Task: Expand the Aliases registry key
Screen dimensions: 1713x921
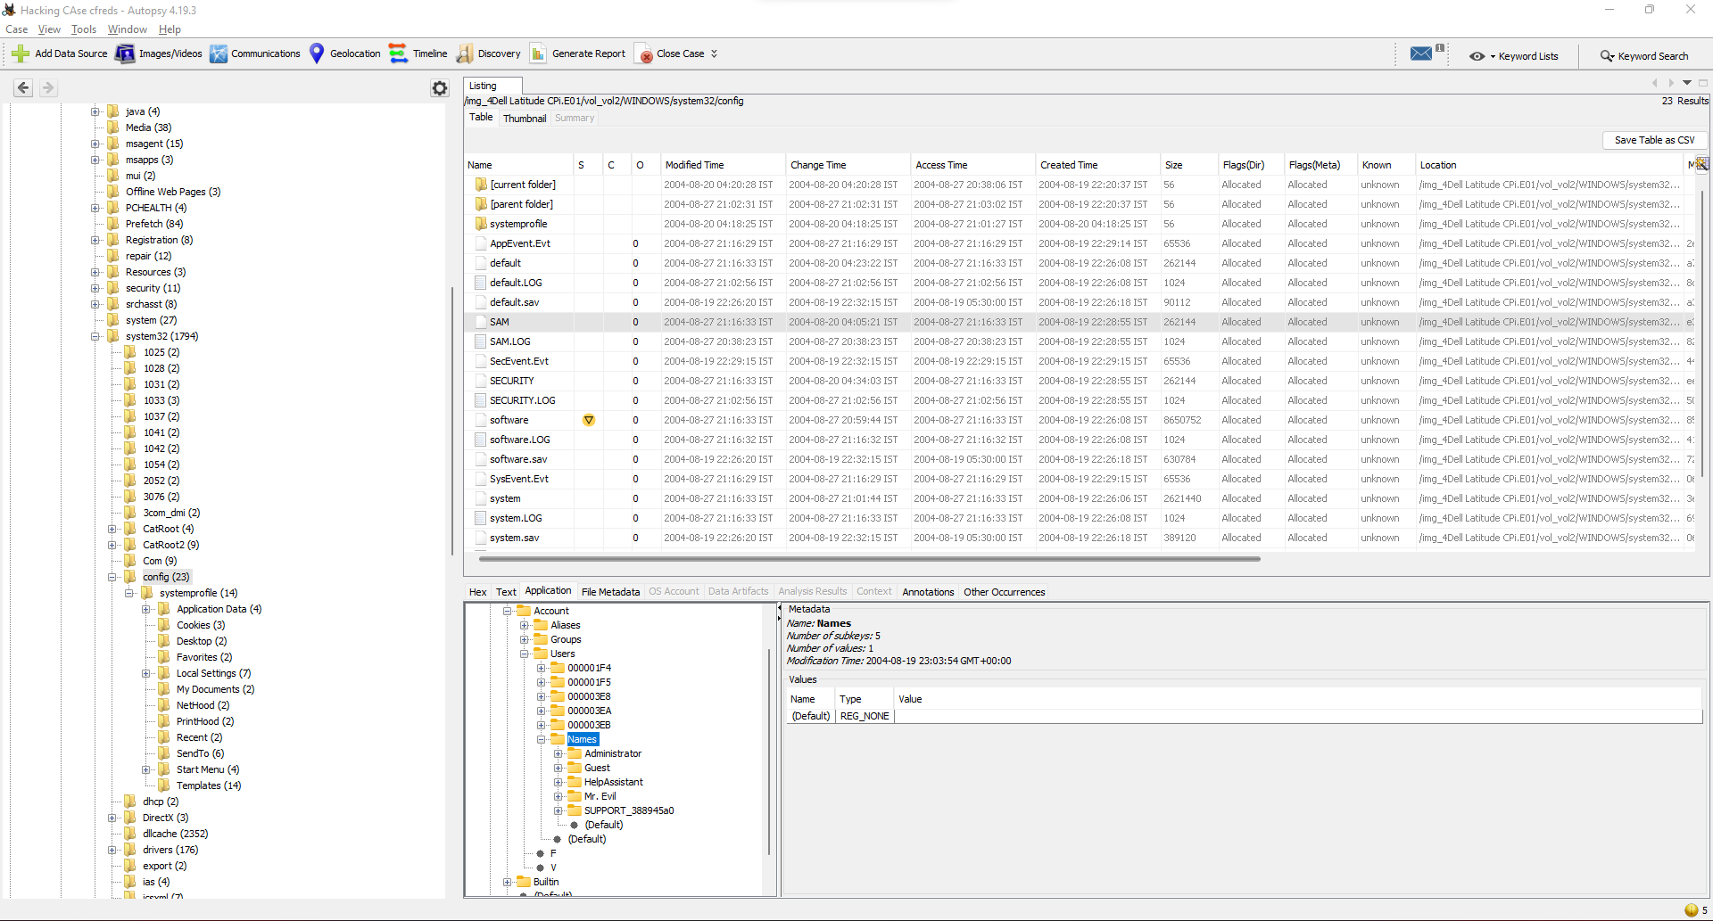Action: tap(524, 625)
